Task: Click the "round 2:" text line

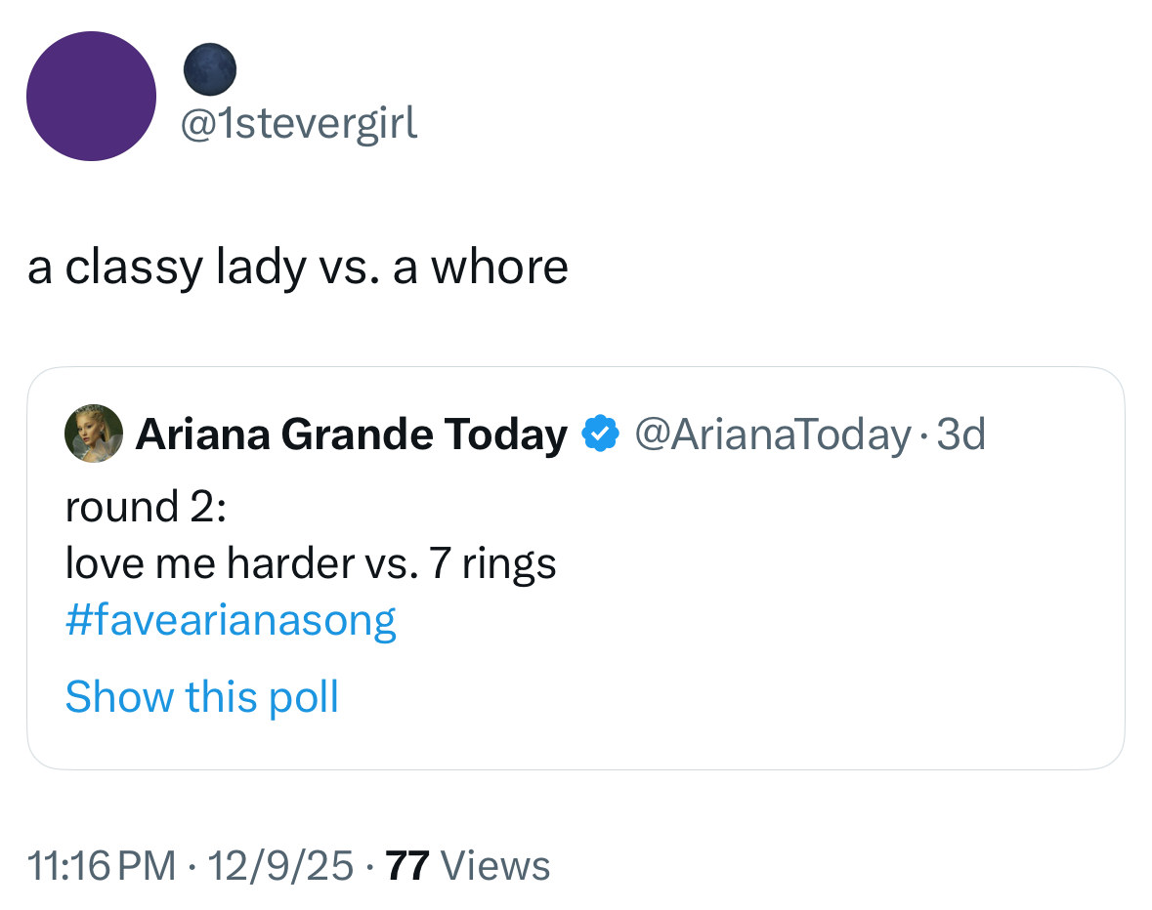Action: tap(146, 507)
